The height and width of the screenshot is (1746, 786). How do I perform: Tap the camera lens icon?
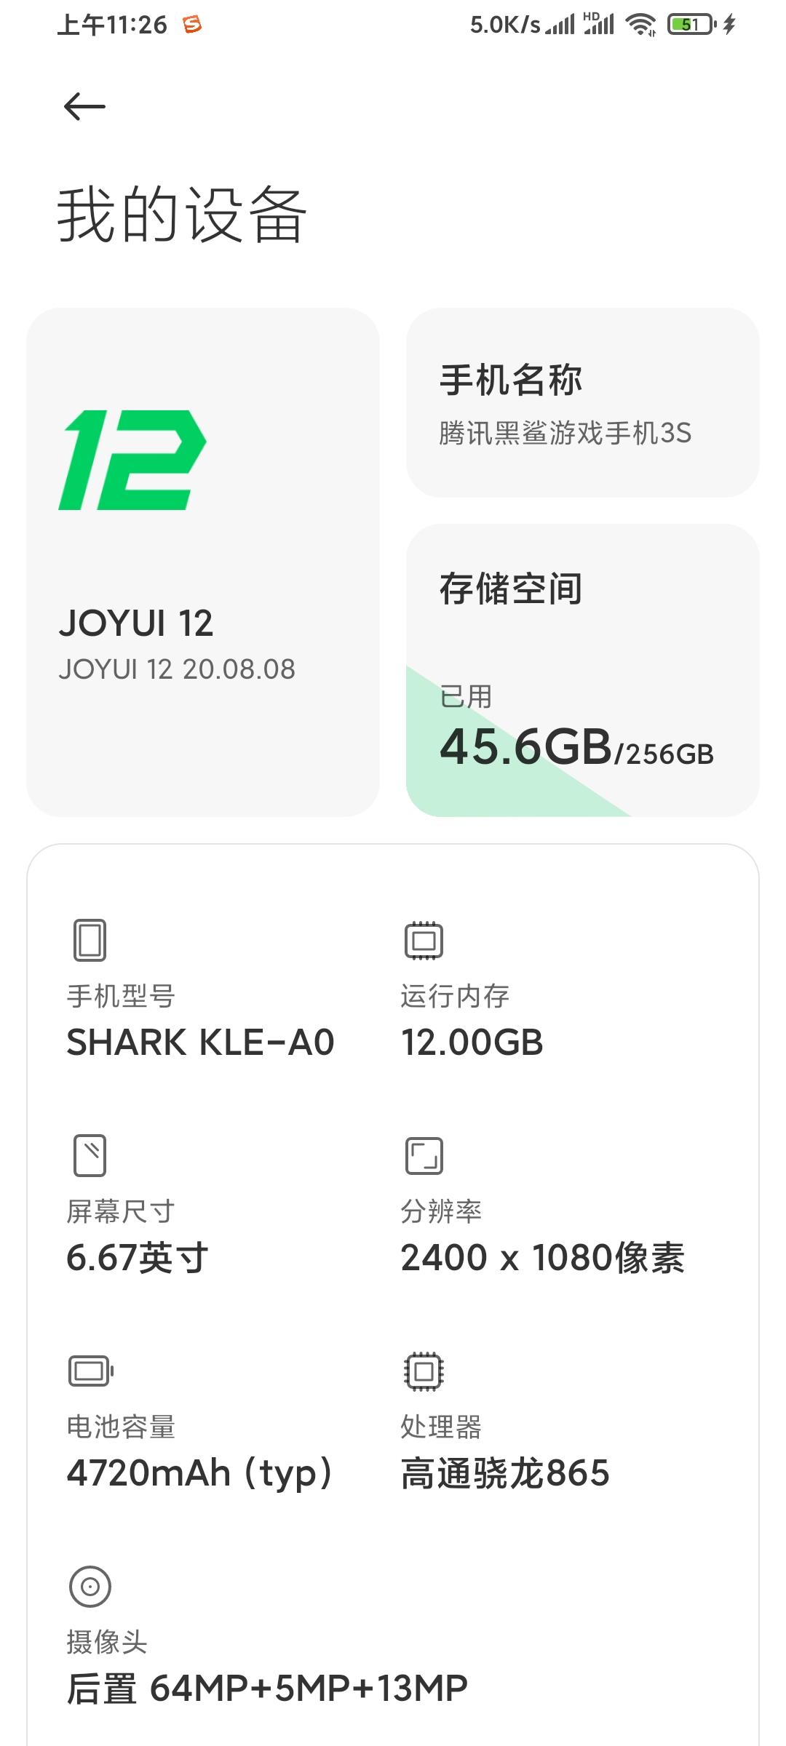pos(90,1586)
